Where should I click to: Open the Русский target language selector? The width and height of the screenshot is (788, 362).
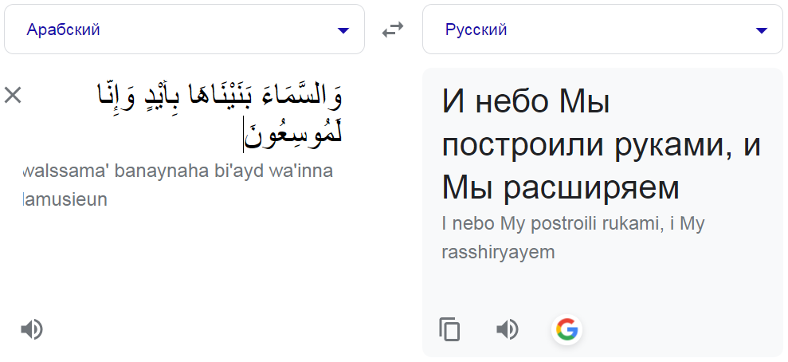[x=602, y=30]
